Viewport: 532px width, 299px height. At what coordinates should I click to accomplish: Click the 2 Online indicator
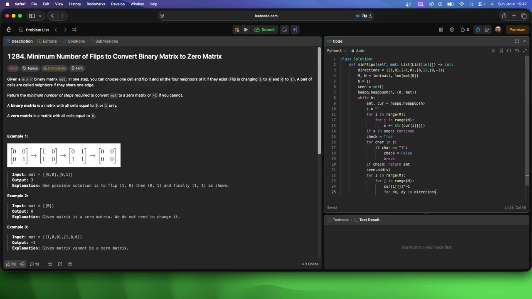pos(310,264)
